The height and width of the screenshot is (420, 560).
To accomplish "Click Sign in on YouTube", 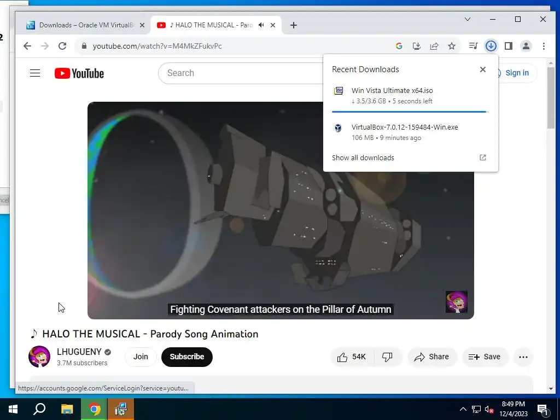I will [517, 73].
